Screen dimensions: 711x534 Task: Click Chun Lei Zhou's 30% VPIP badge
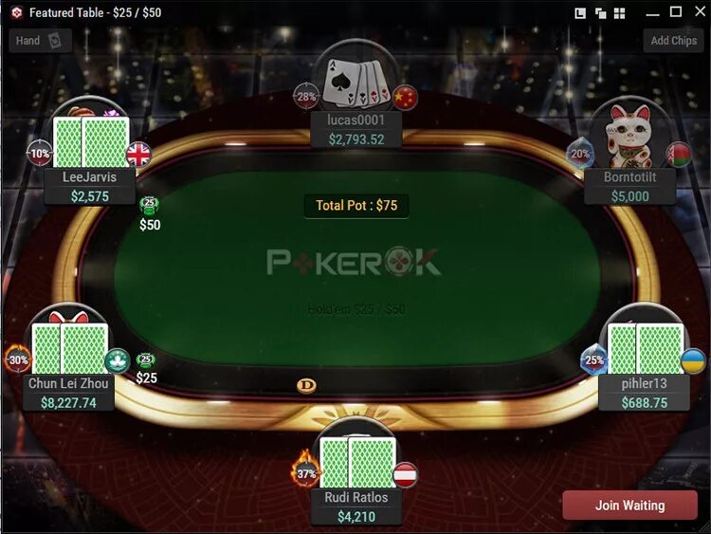click(x=18, y=359)
